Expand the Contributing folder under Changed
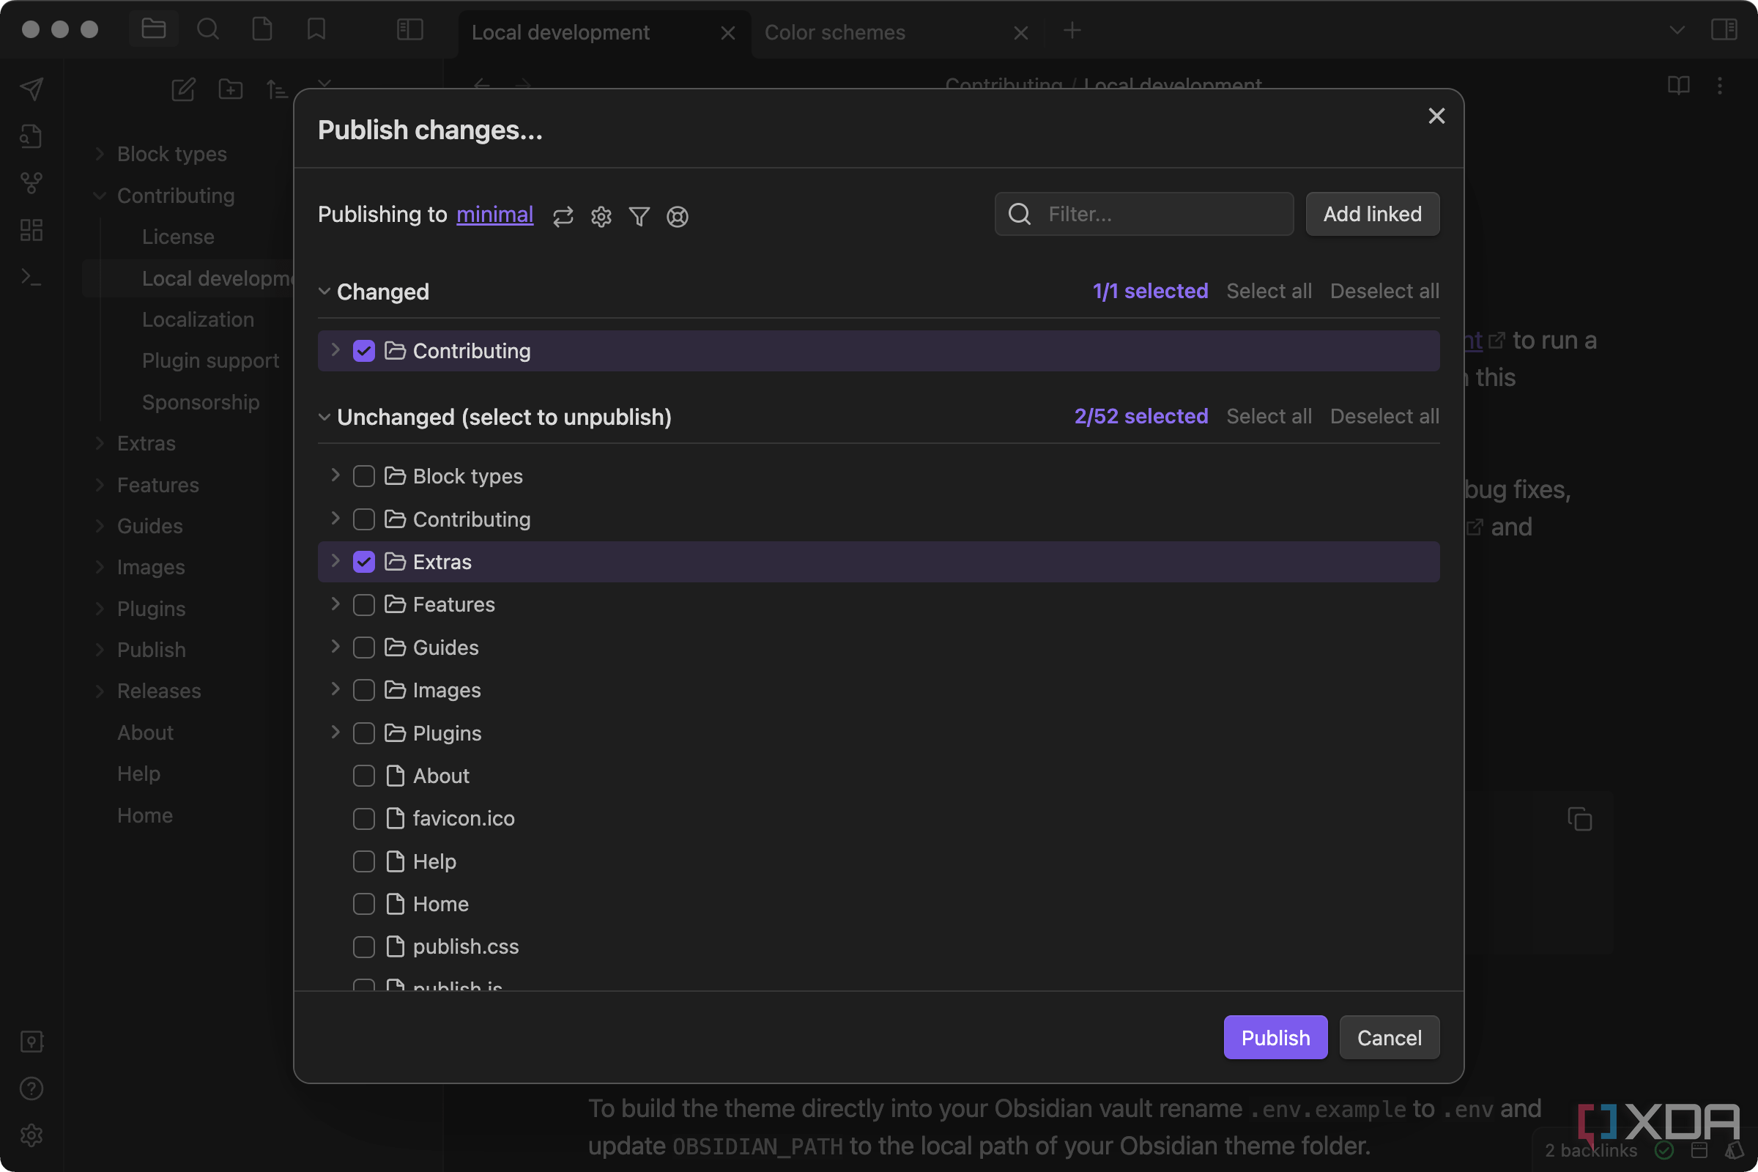Viewport: 1758px width, 1172px height. pyautogui.click(x=335, y=350)
